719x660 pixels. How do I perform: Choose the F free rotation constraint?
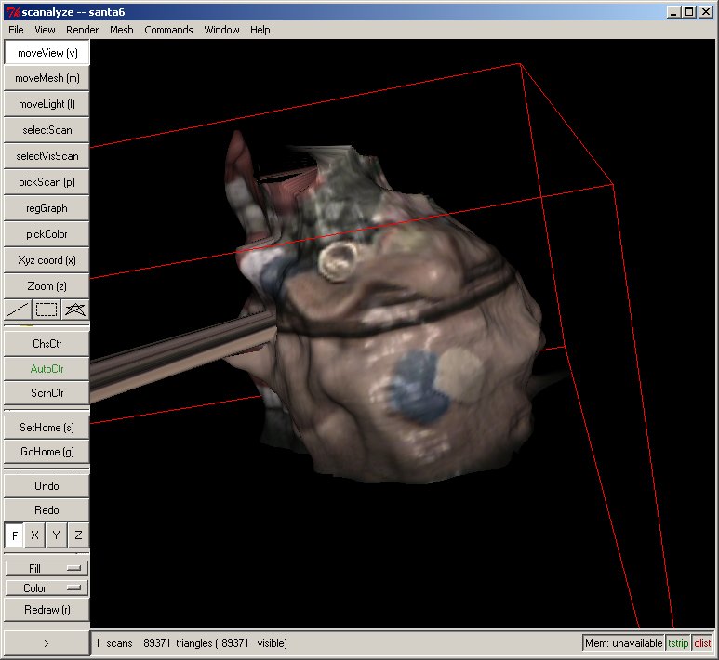tap(15, 535)
